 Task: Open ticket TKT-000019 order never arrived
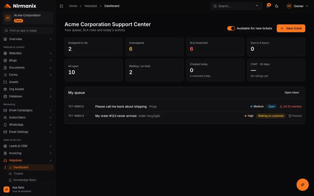(185, 116)
